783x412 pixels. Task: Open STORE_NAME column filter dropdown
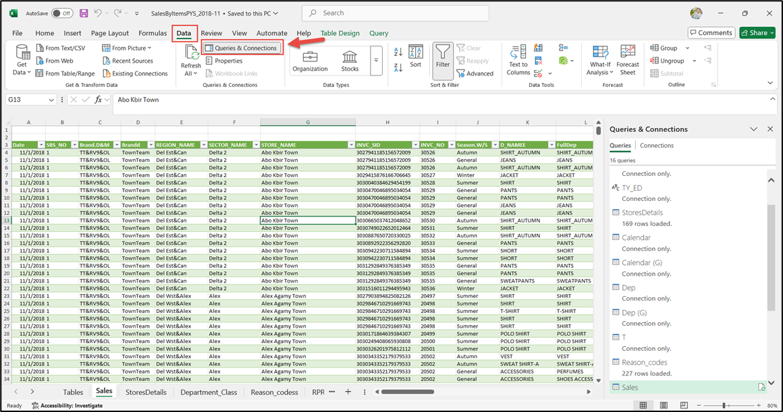point(350,145)
